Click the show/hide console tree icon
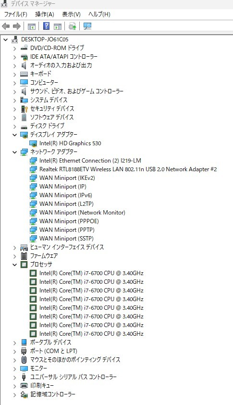 (32, 26)
